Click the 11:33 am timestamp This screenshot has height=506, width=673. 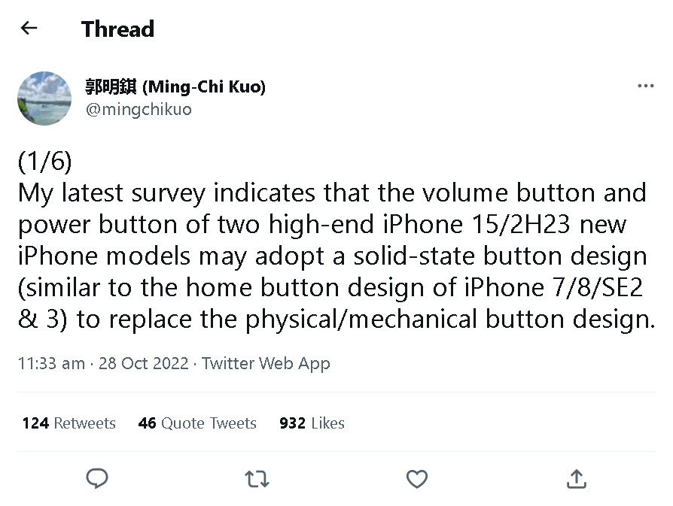pyautogui.click(x=51, y=363)
